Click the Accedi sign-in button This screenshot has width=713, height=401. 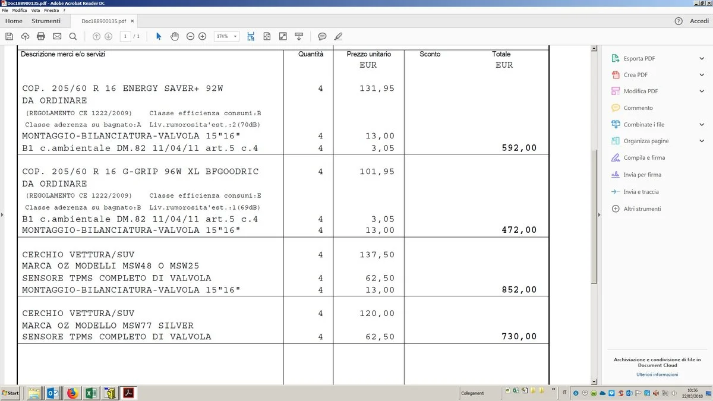tap(699, 21)
